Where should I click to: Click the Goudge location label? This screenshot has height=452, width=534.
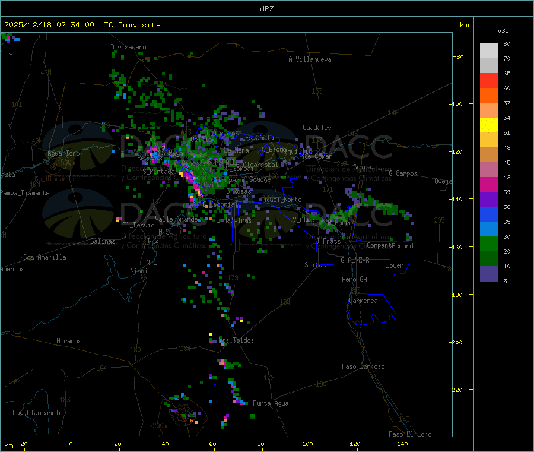[x=260, y=179]
